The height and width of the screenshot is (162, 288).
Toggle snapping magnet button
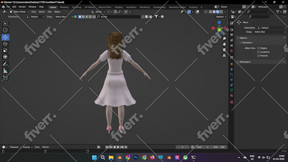click(115, 12)
